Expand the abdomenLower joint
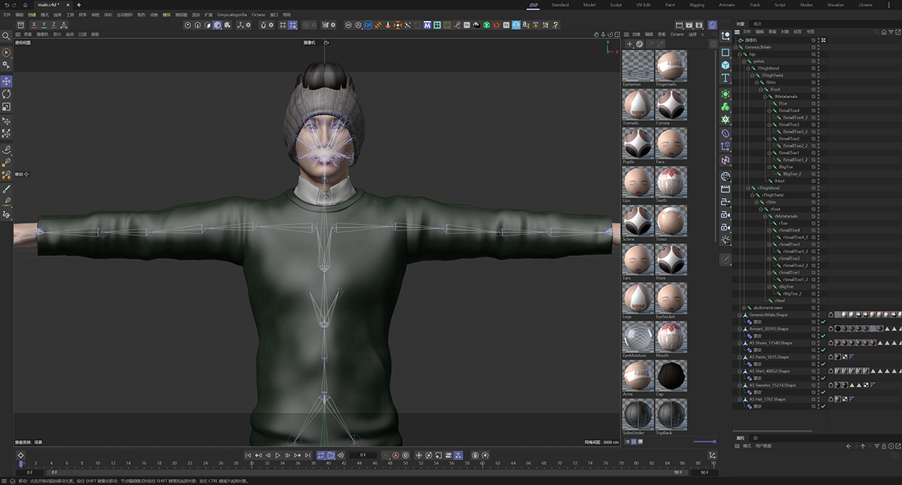The width and height of the screenshot is (902, 485). [745, 308]
